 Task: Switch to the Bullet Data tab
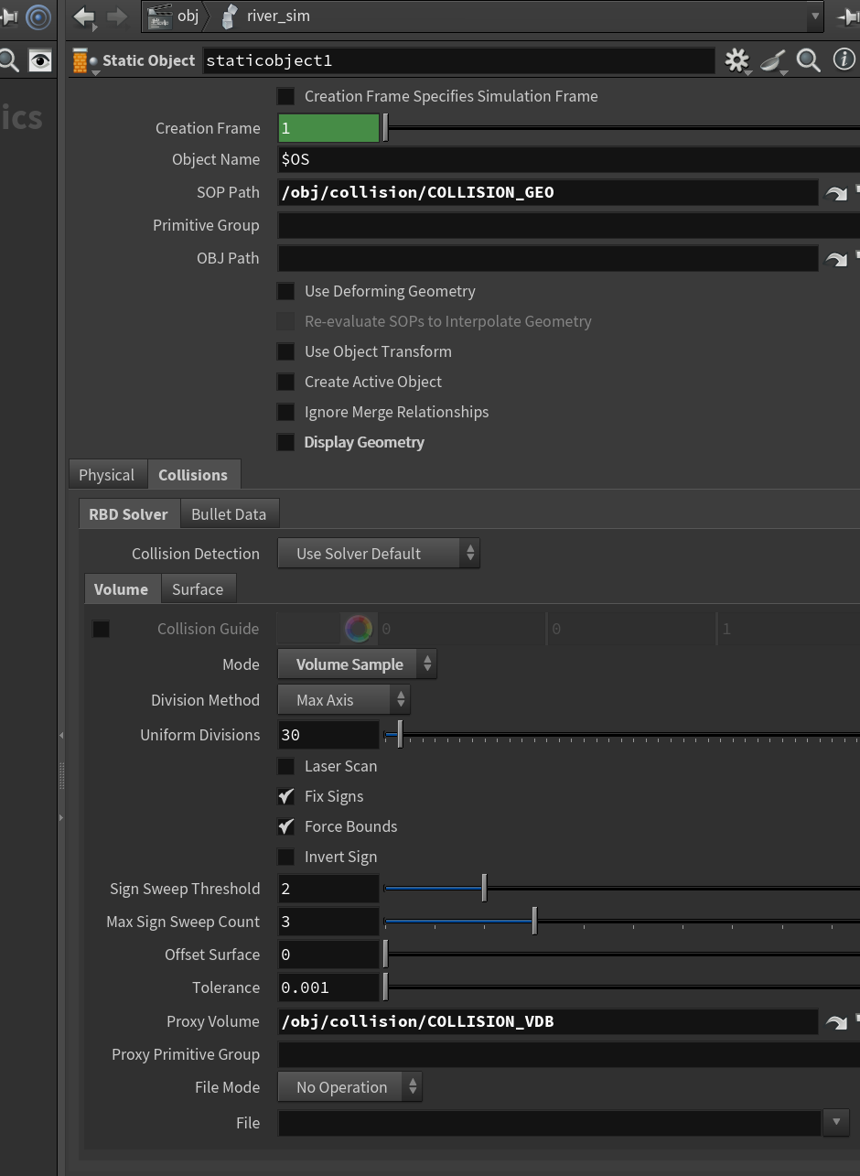pyautogui.click(x=229, y=514)
